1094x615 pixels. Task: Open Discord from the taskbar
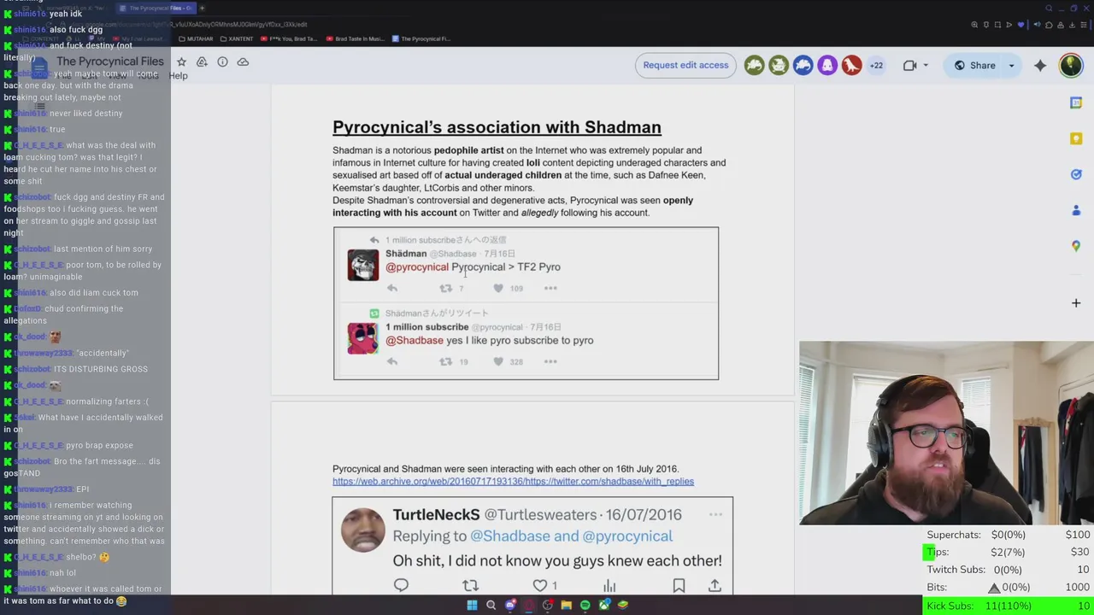(x=510, y=605)
